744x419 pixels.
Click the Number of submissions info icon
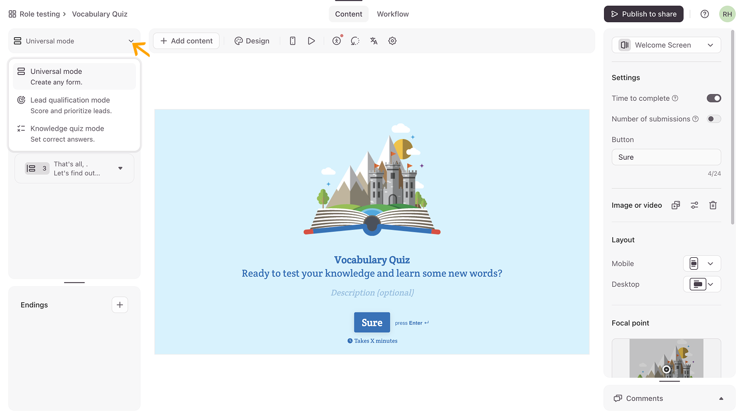click(x=695, y=119)
